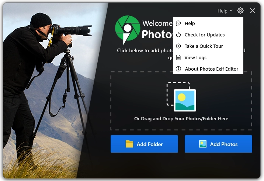Click the play icon next to Quick Tour
The width and height of the screenshot is (264, 181).
coord(178,46)
